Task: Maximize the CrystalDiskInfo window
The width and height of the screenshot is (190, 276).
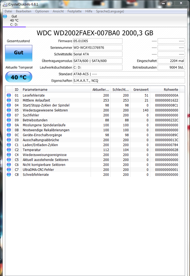Action: [171, 3]
